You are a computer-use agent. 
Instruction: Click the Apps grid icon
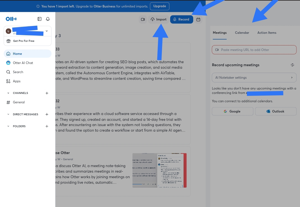click(x=8, y=81)
